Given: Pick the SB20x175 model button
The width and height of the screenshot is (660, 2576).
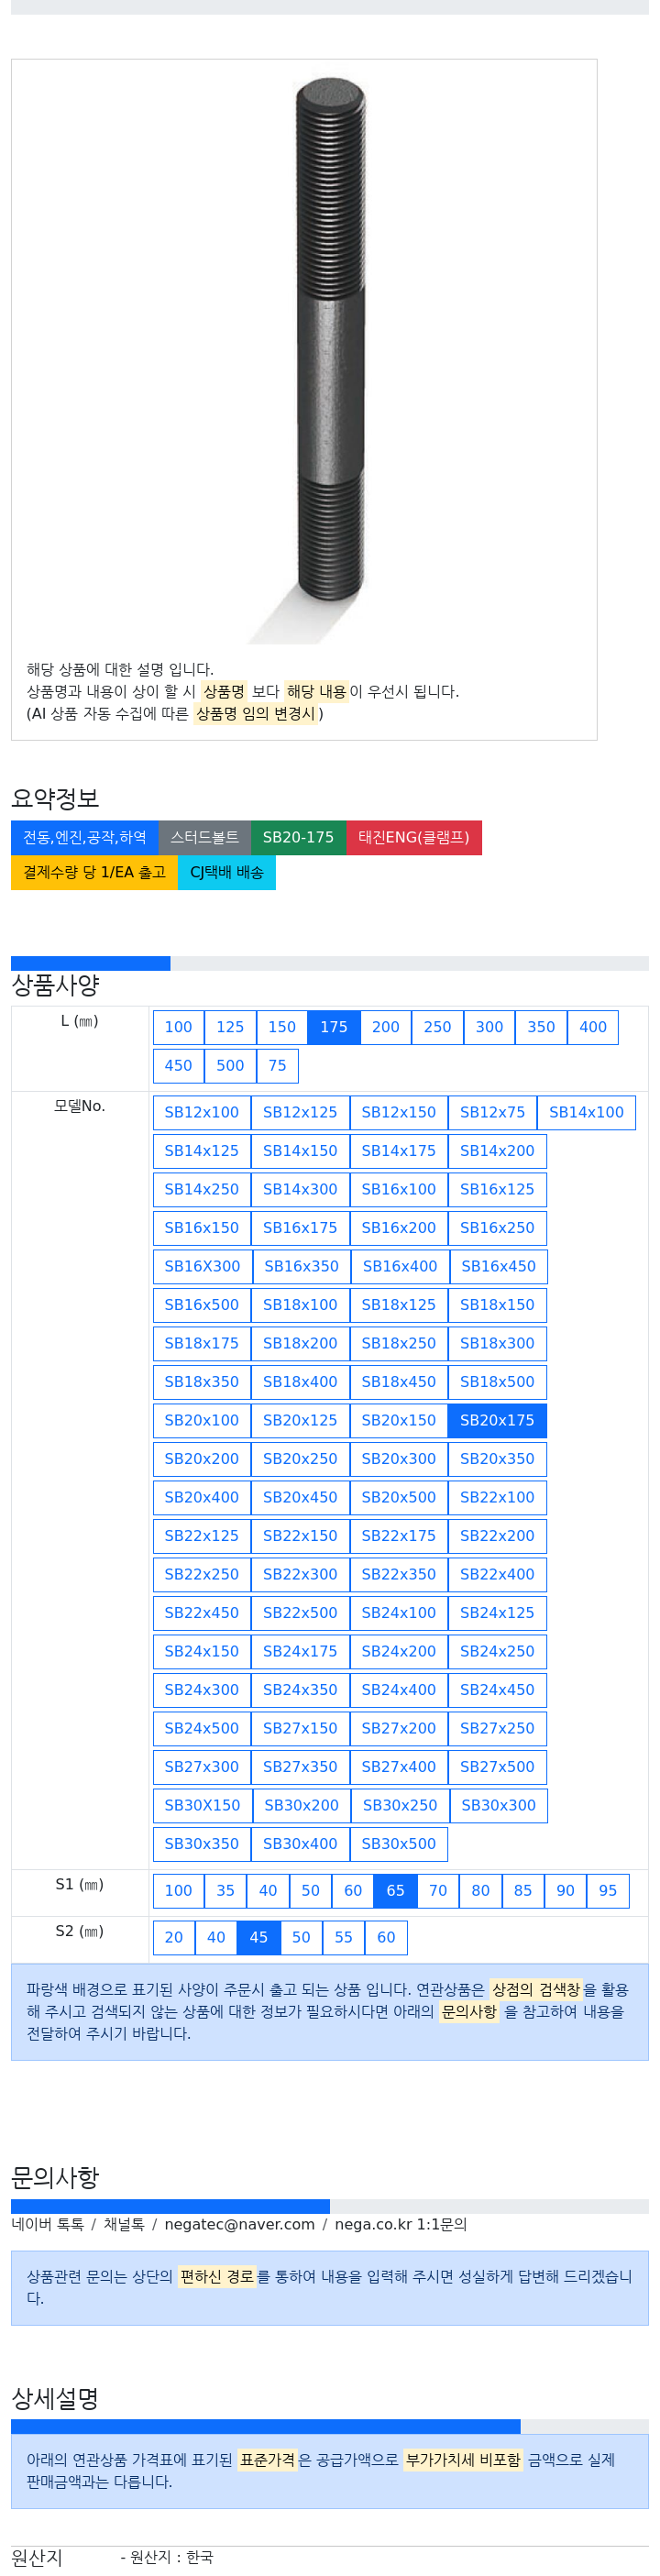Looking at the screenshot, I should [496, 1420].
